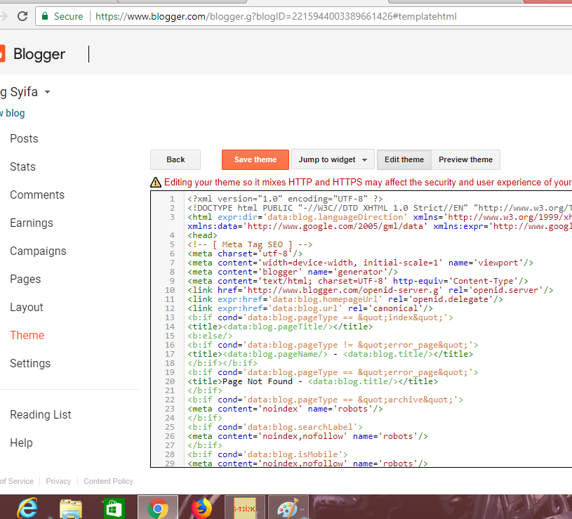Click the page reload icon in the browser

22,15
